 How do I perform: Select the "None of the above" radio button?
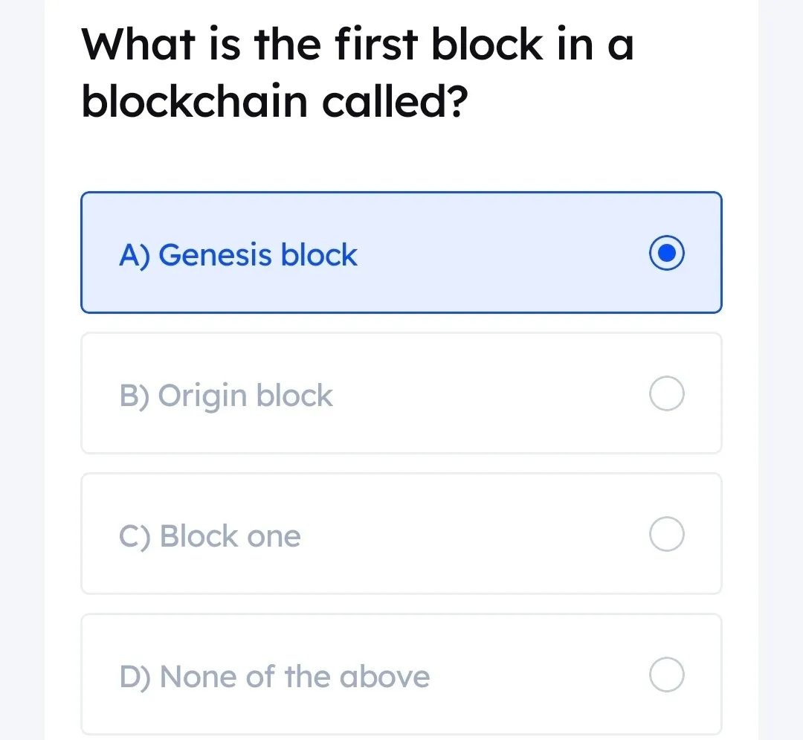click(667, 675)
